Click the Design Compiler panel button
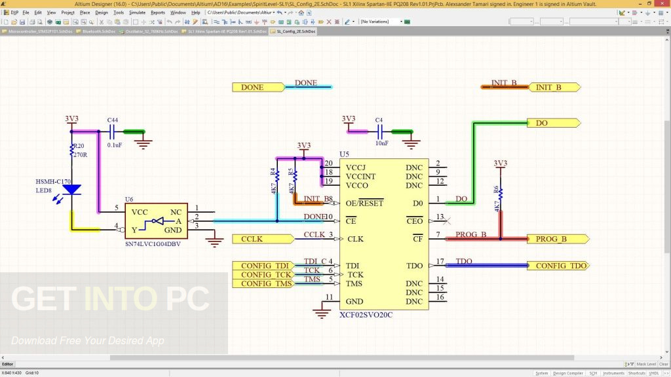This screenshot has height=377, width=671. [568, 373]
